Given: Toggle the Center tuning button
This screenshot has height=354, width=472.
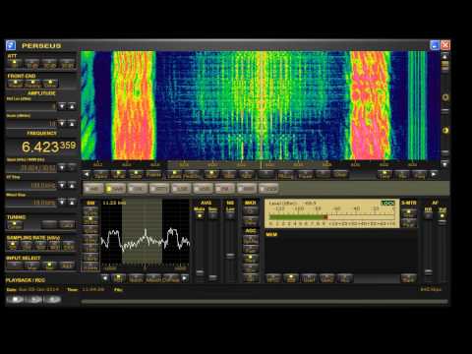Looking at the screenshot, I should click(15, 225).
